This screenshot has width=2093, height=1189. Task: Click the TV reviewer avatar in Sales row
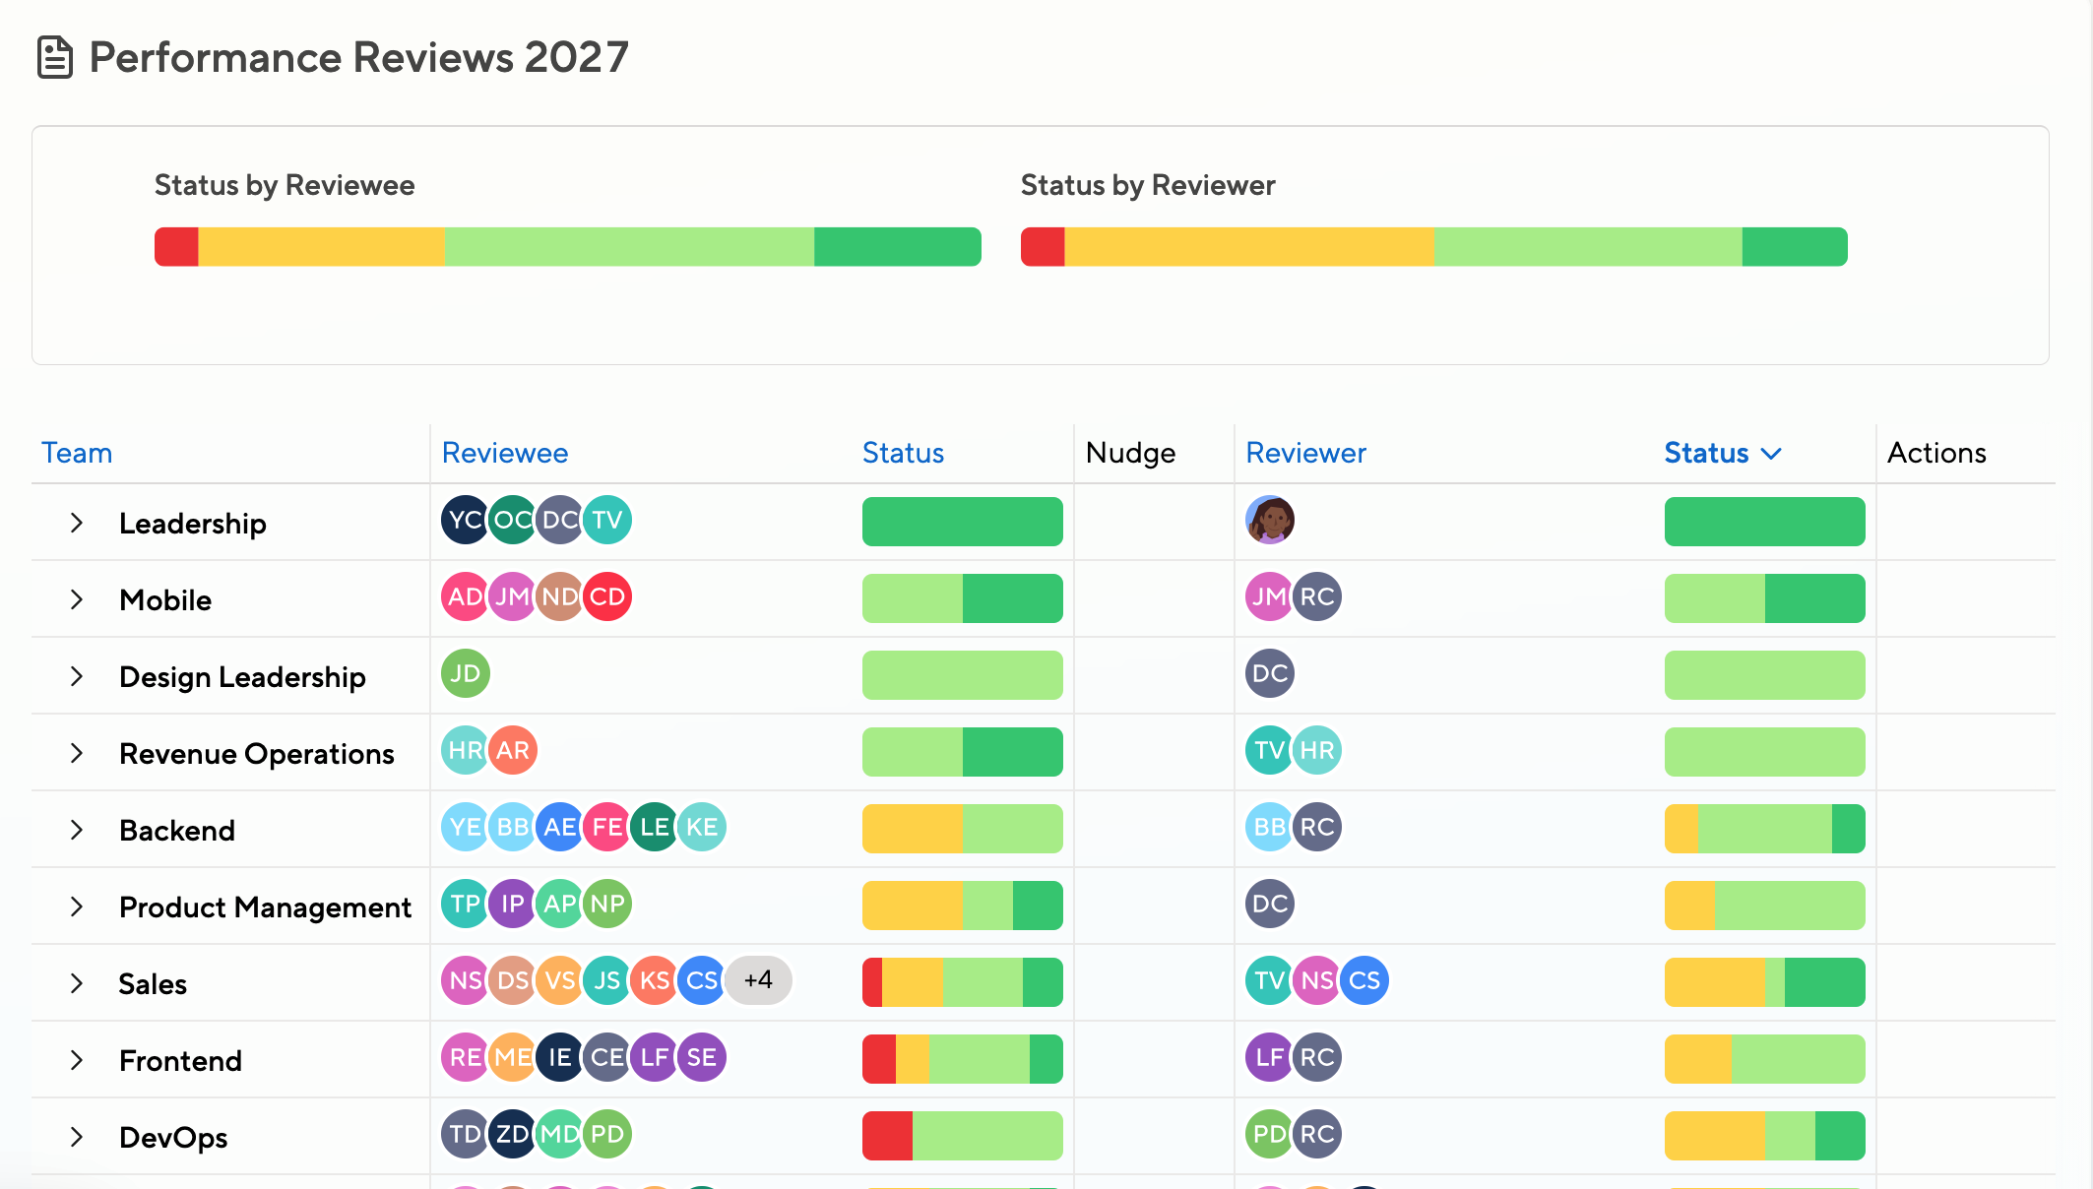click(x=1270, y=980)
